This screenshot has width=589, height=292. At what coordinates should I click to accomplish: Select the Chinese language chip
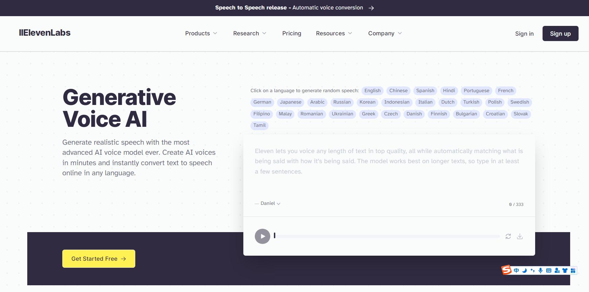click(x=399, y=91)
